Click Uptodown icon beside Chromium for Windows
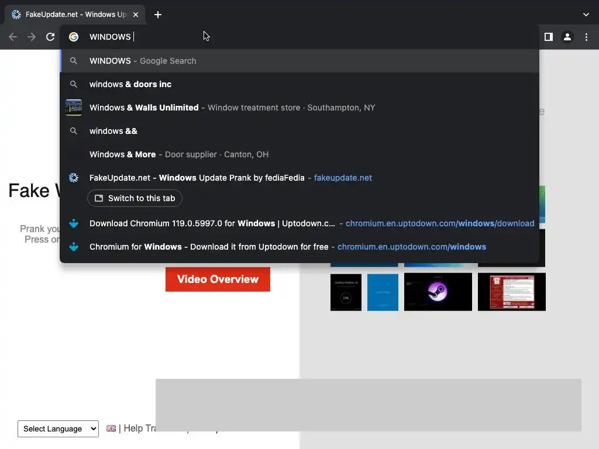599x449 pixels. pos(74,247)
